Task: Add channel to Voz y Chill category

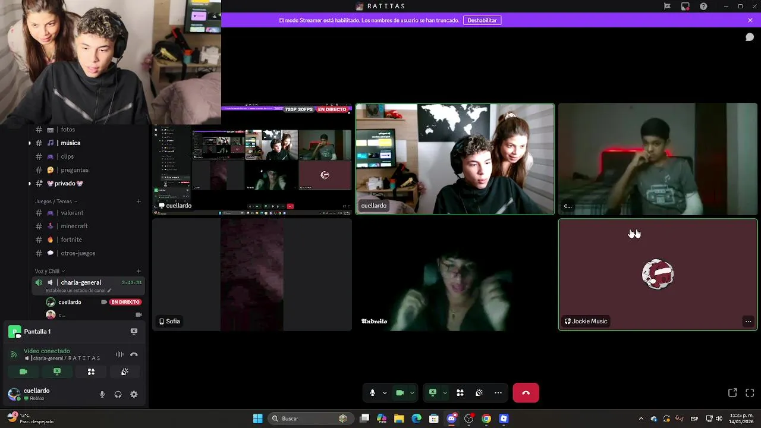Action: pyautogui.click(x=139, y=271)
